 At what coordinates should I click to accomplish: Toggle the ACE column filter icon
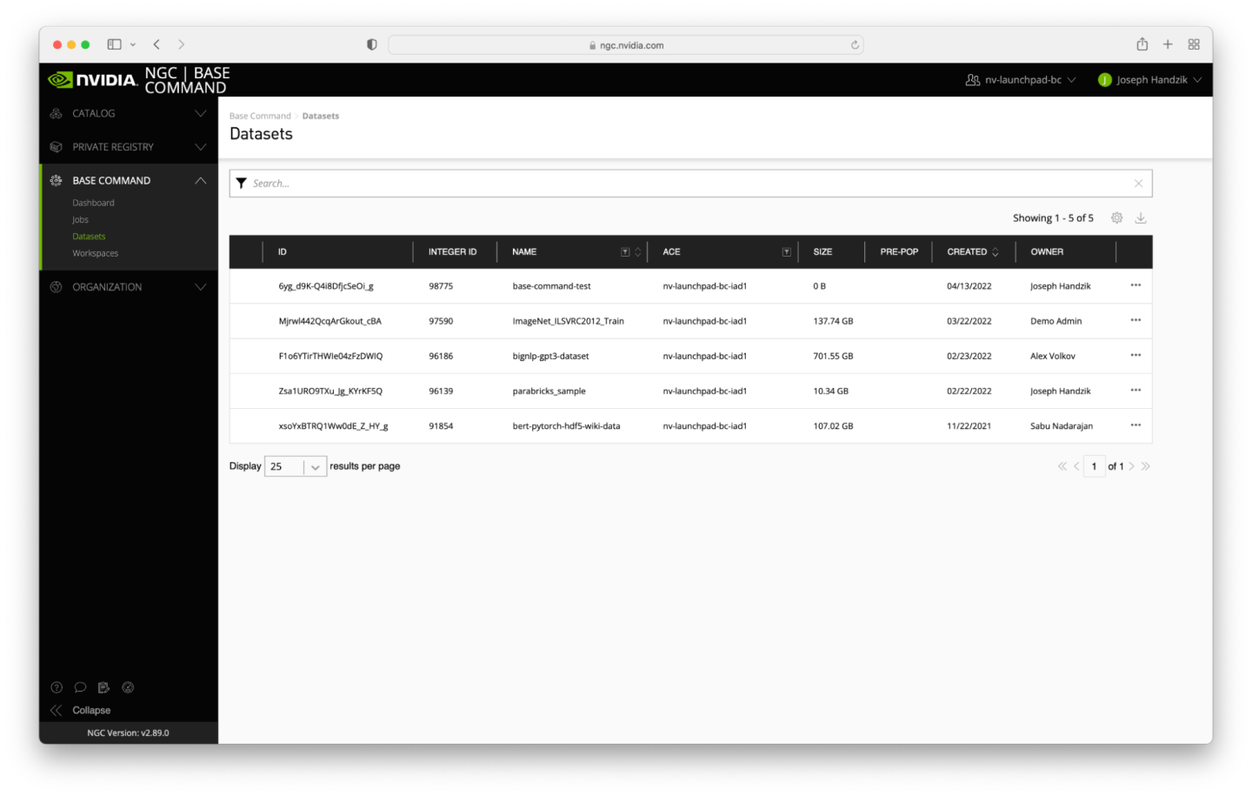(786, 252)
